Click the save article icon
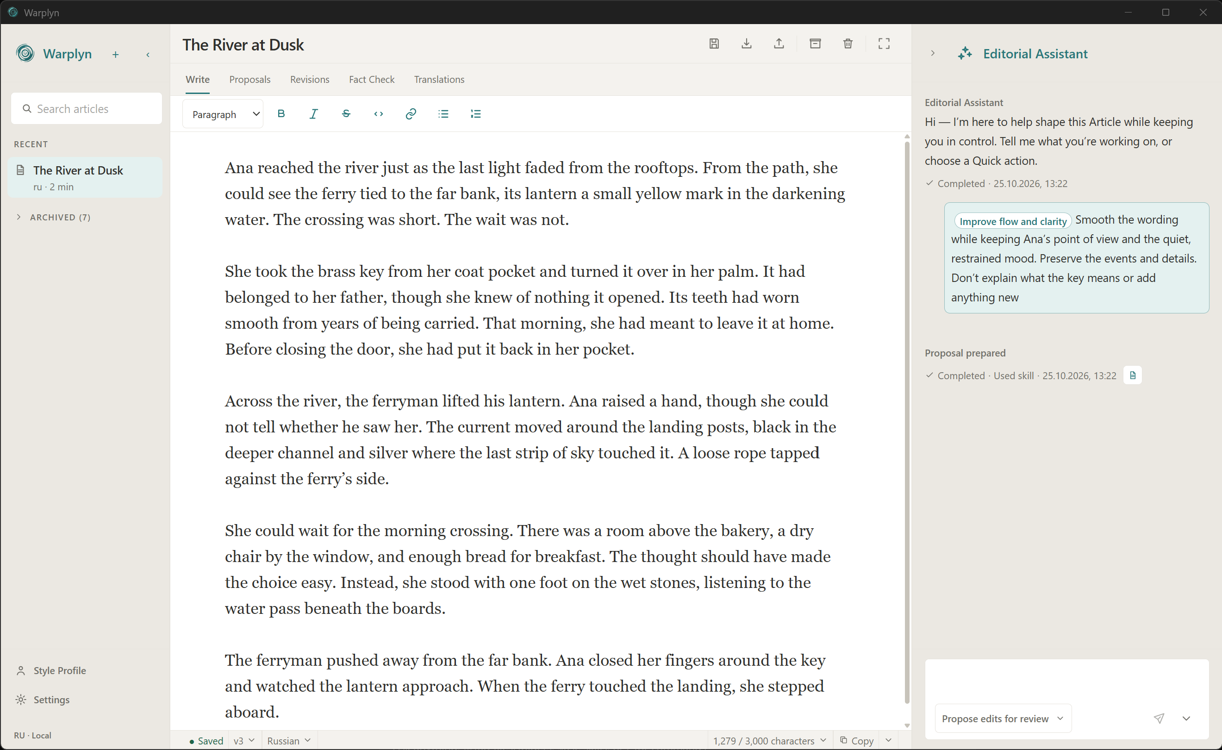Viewport: 1222px width, 750px height. (714, 44)
